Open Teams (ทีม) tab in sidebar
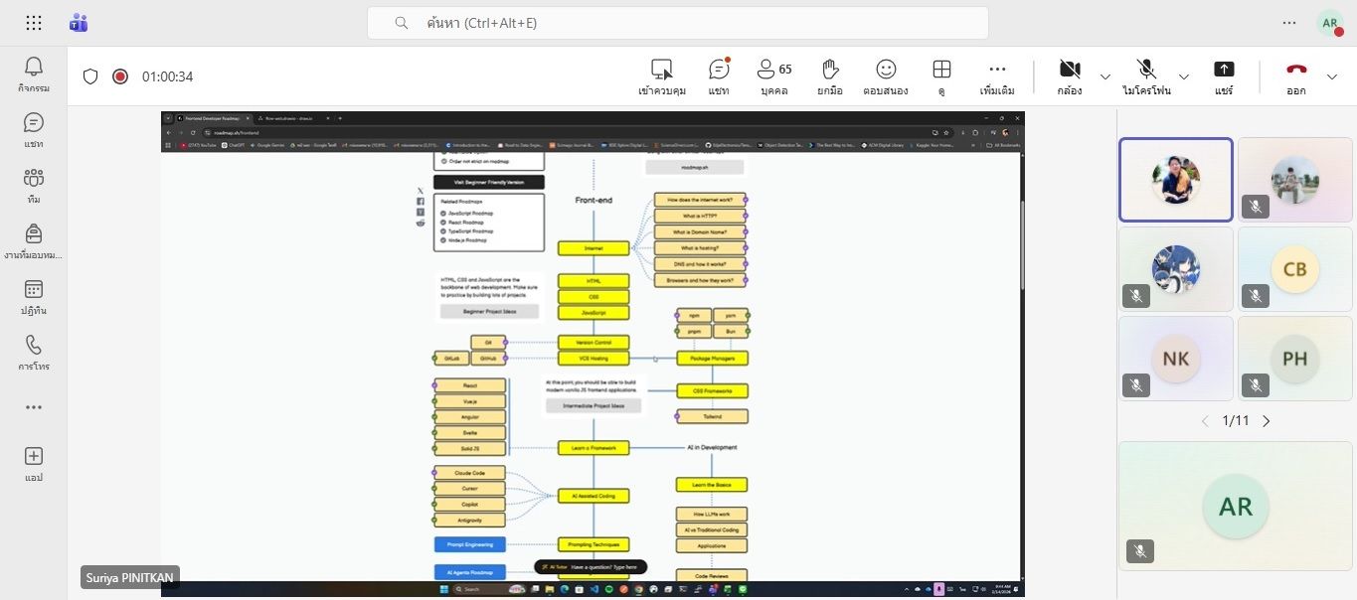Screen dimensions: 1357x600 (x=34, y=185)
